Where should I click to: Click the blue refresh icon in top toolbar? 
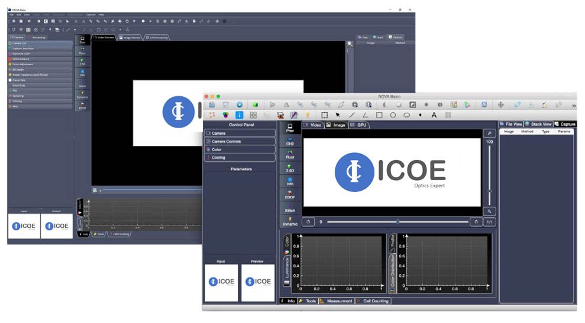[x=484, y=105]
